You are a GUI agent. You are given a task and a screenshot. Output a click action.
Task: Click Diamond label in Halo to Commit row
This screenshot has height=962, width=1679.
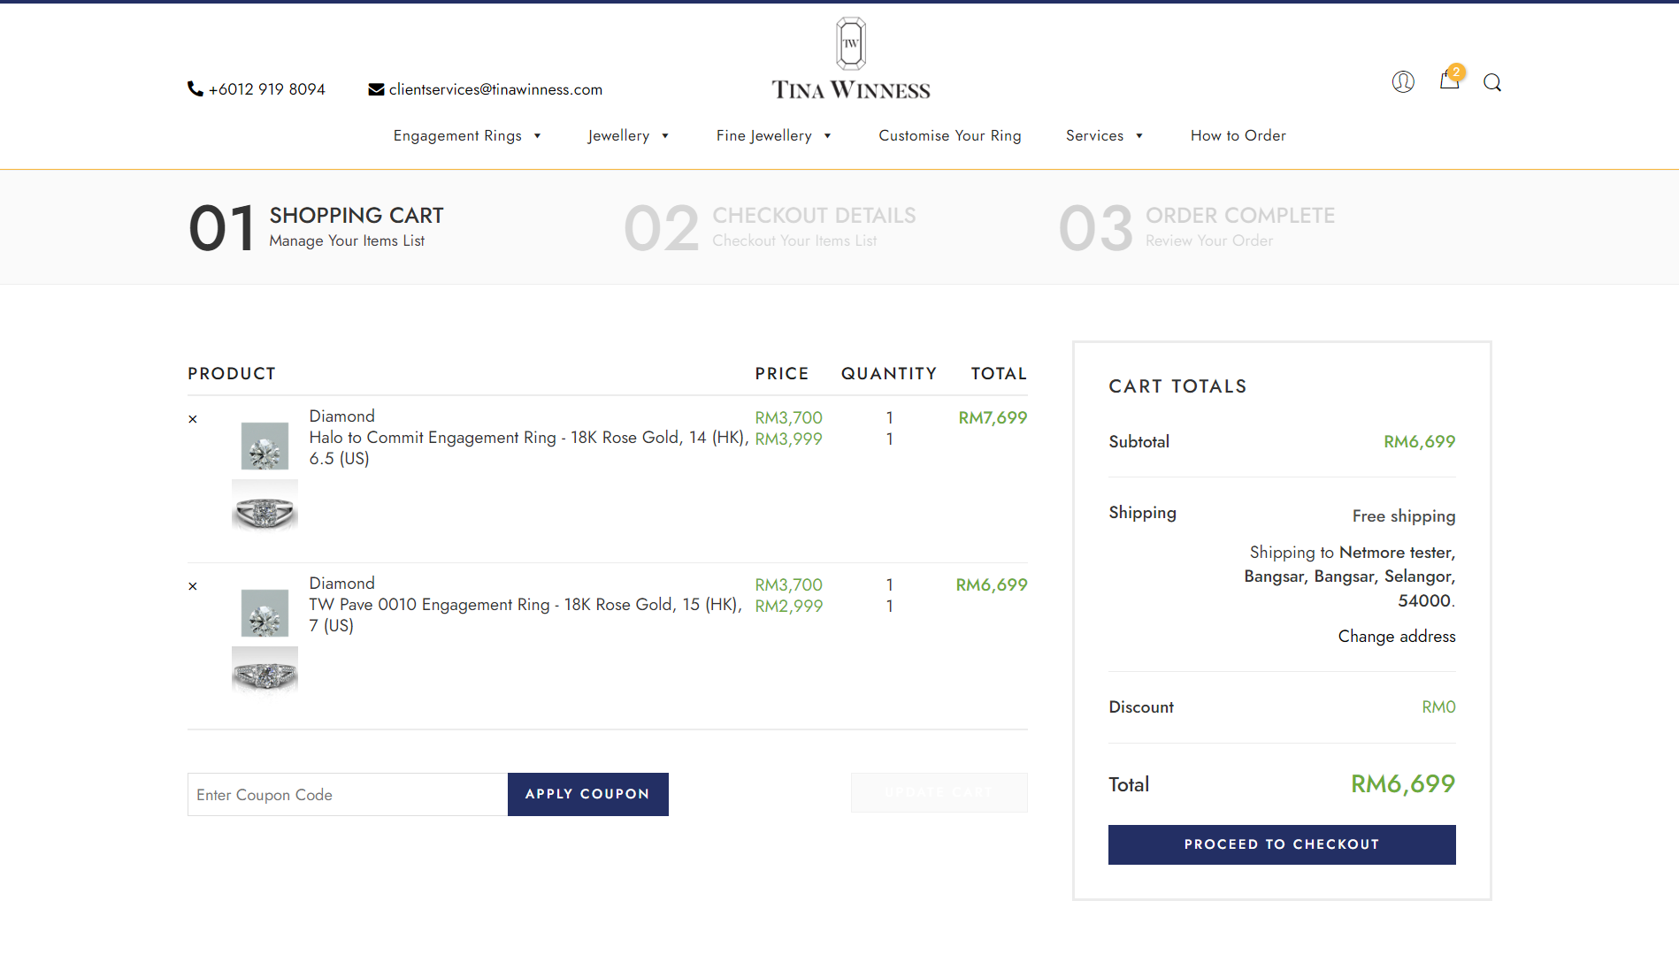[342, 416]
